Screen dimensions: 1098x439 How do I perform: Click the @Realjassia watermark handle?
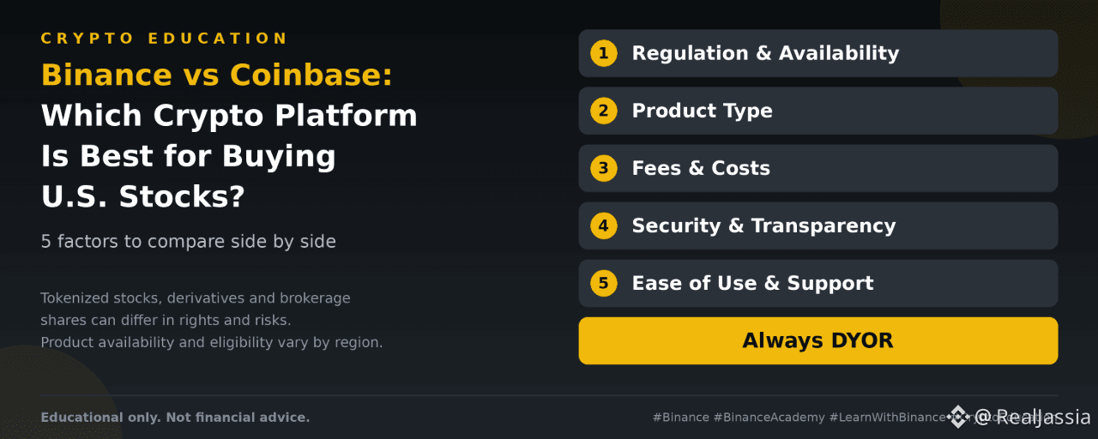(x=1033, y=418)
